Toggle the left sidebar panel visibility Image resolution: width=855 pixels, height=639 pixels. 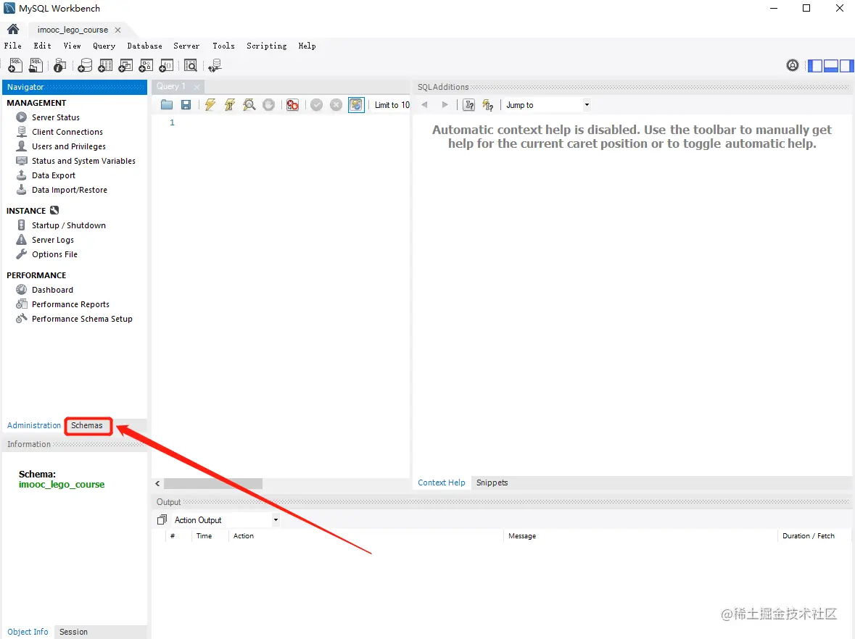click(x=815, y=66)
